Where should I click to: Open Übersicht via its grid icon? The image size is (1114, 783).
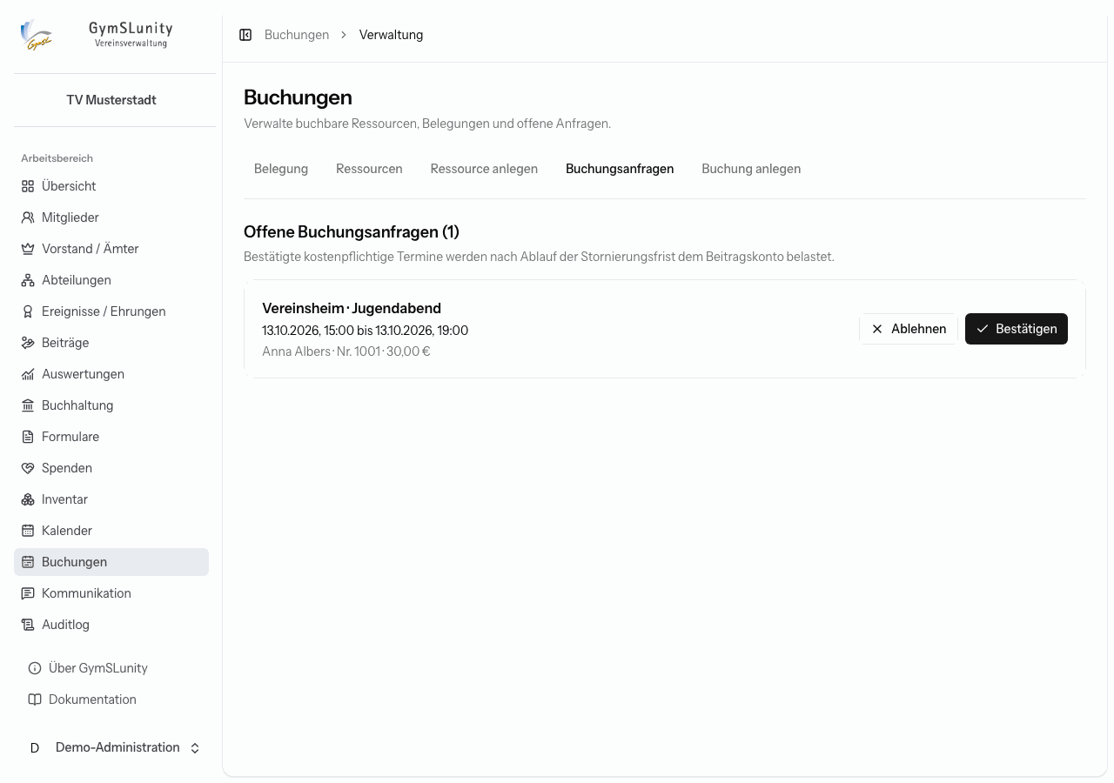tap(28, 186)
